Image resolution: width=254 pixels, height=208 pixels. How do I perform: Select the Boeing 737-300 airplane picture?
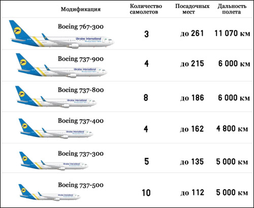(53, 161)
